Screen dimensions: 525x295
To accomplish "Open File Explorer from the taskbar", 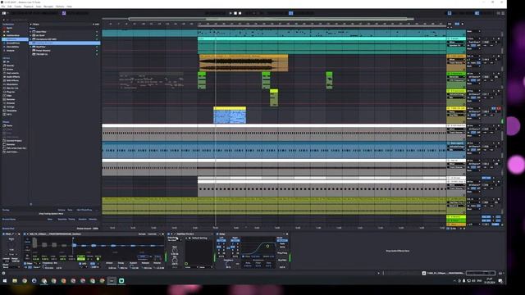I will click(15, 281).
